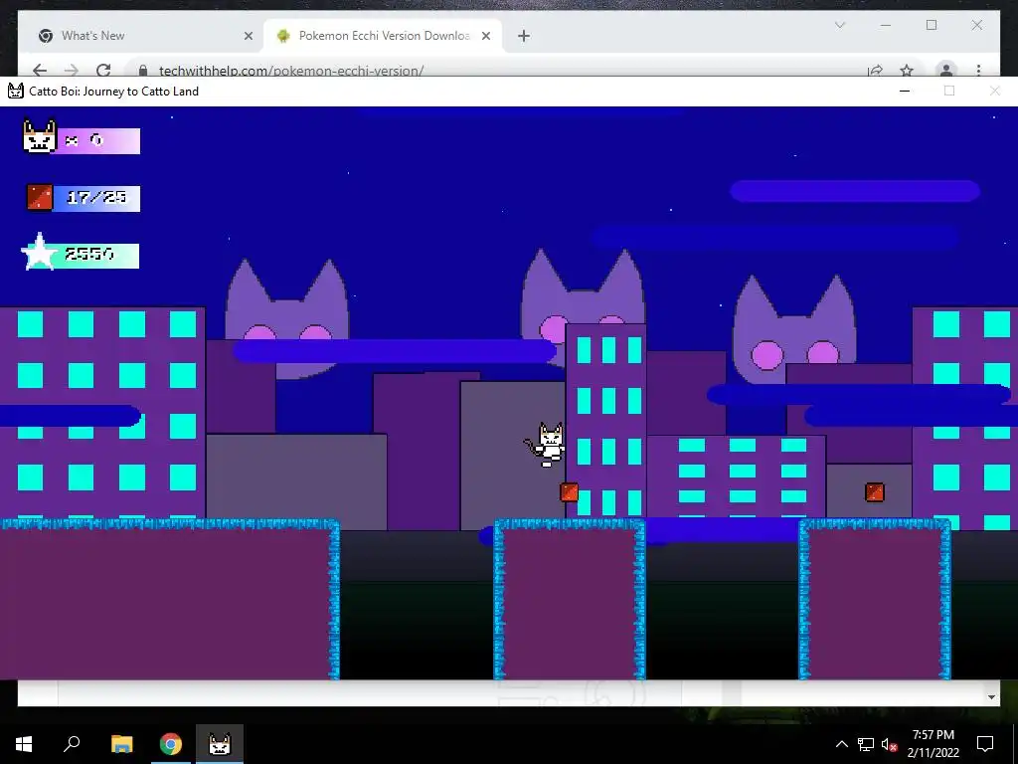Click the techwithhelp.com address bar URL
This screenshot has width=1018, height=764.
click(291, 71)
